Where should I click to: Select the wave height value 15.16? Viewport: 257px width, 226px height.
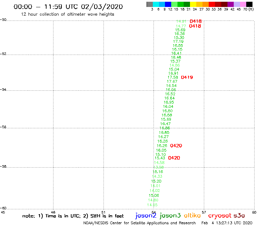point(158,172)
